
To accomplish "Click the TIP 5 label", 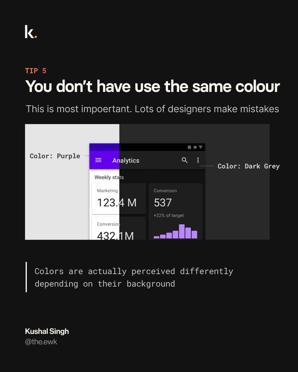I will point(36,71).
